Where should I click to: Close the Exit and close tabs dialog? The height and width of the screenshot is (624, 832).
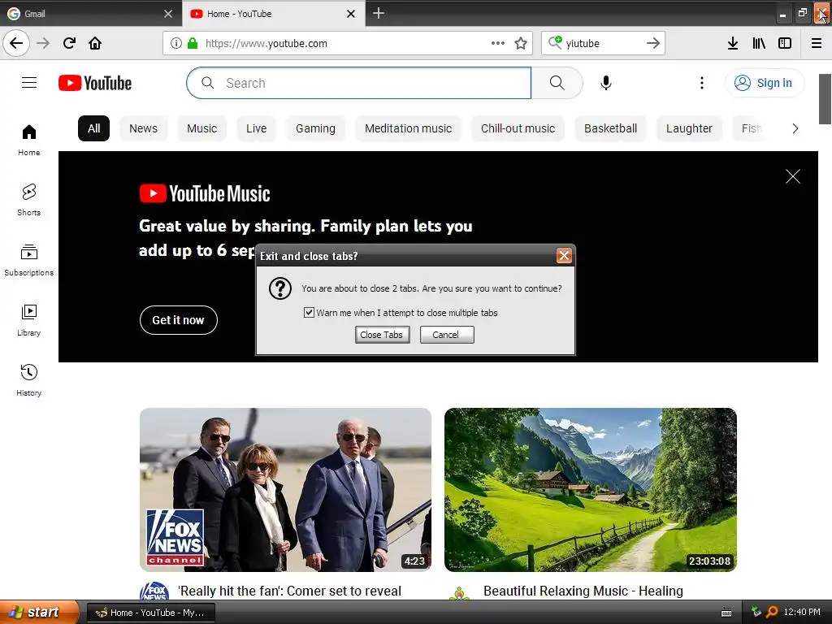pos(564,256)
